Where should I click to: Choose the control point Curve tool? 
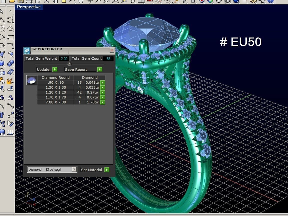(x=10, y=20)
